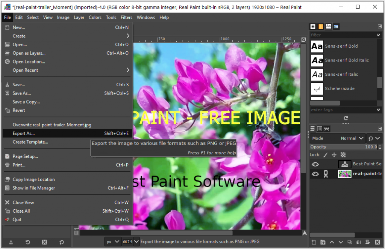This screenshot has height=249, width=385.
Task: Toggle visibility of the real-paint-trailer layer
Action: pos(315,174)
